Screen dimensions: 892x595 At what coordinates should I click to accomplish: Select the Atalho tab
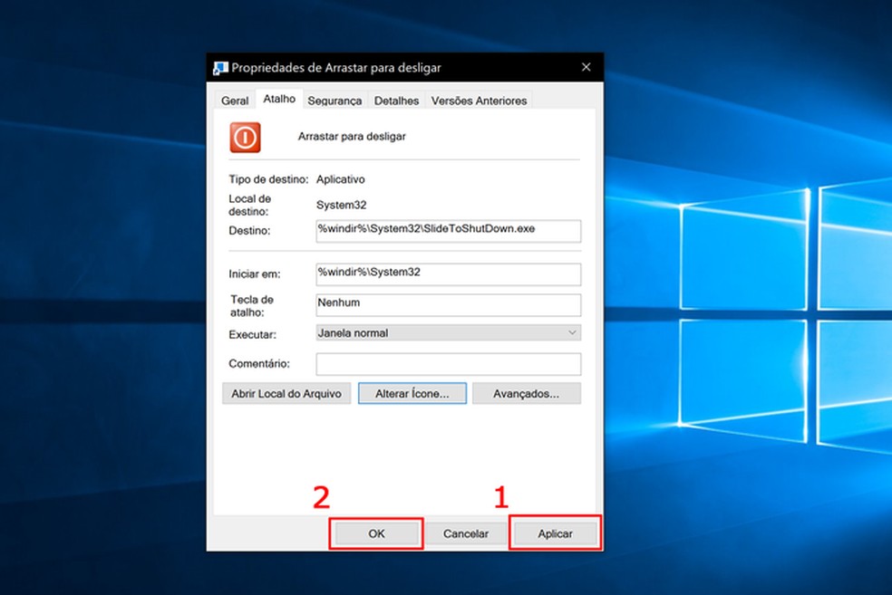coord(279,99)
